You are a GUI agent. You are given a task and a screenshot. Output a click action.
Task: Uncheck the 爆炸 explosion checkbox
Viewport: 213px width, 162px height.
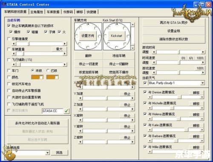[11, 32]
